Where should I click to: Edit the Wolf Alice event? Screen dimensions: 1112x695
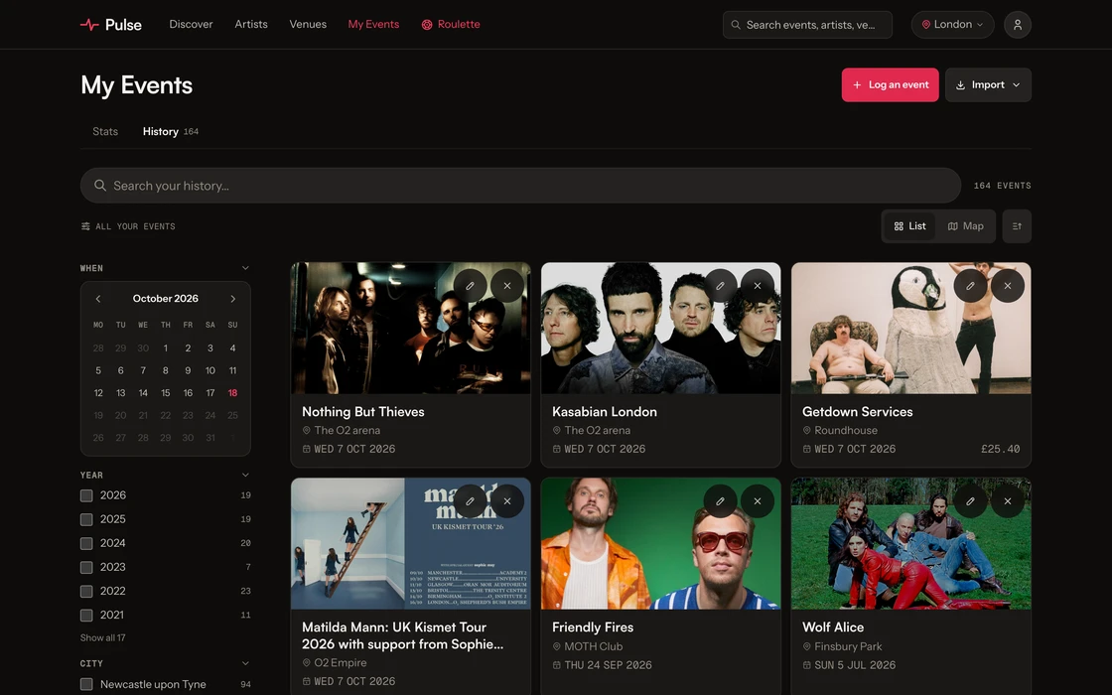coord(970,501)
